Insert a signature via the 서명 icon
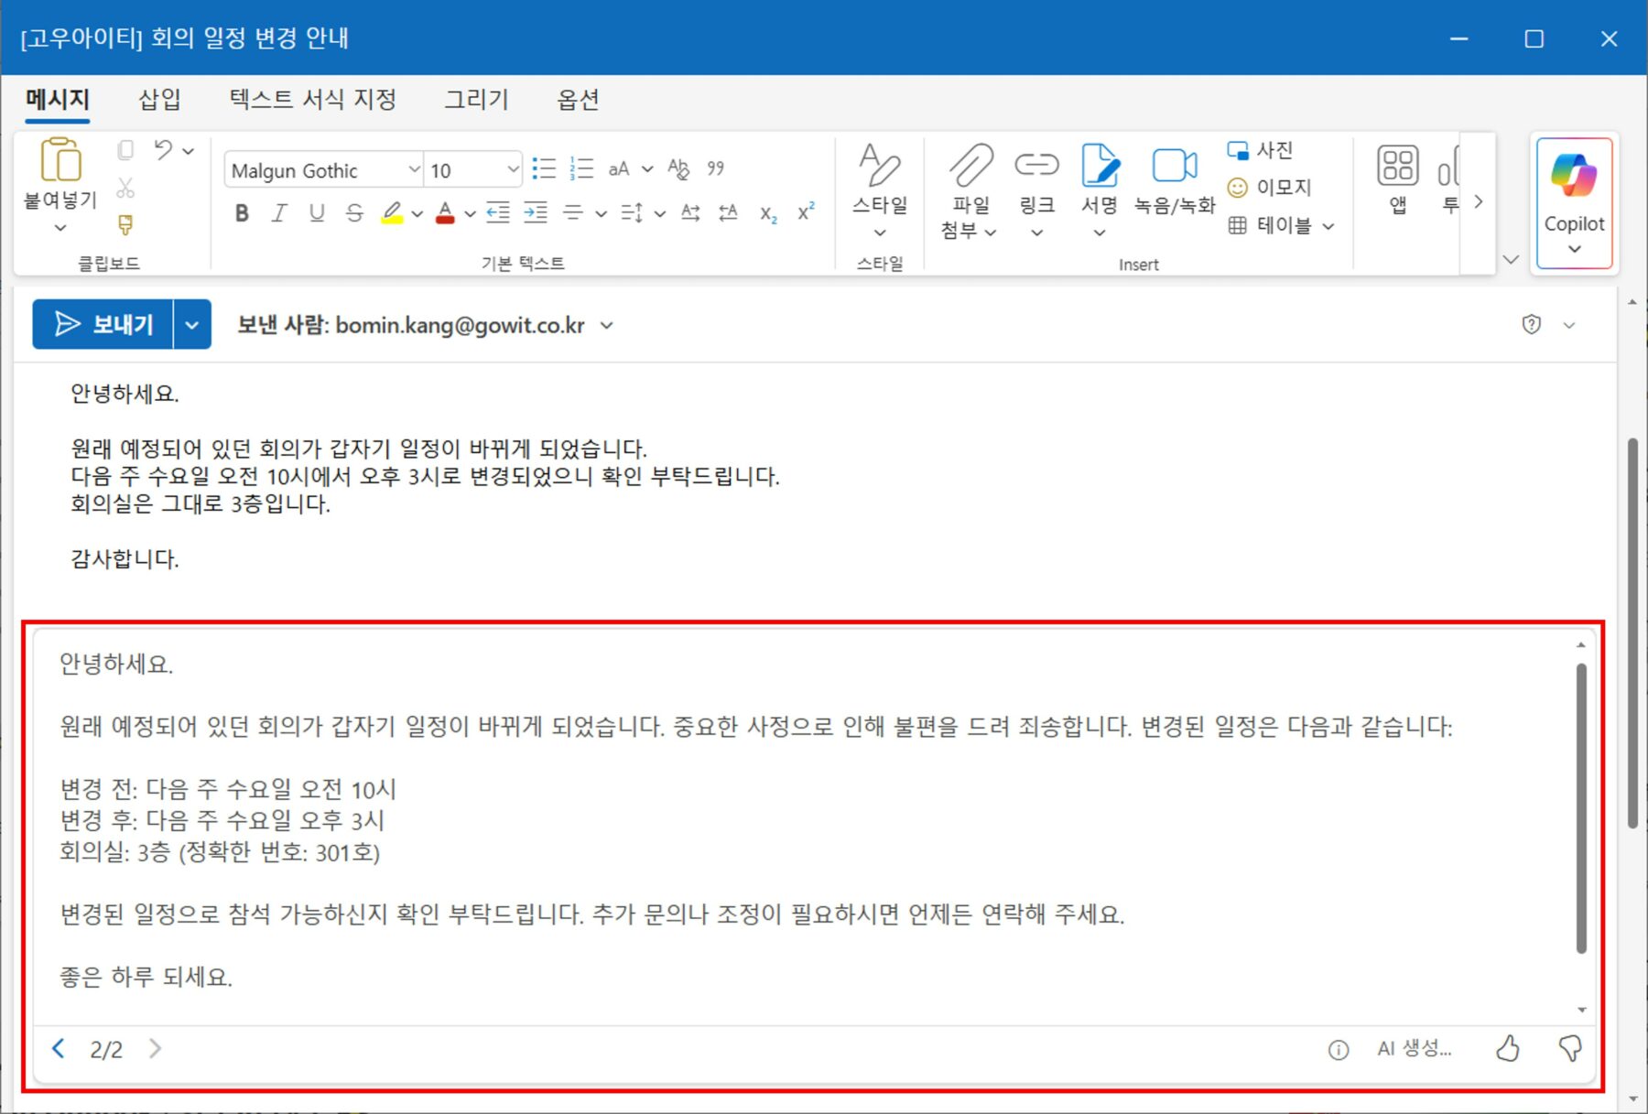Screen dimensions: 1648x1114 click(x=1099, y=178)
